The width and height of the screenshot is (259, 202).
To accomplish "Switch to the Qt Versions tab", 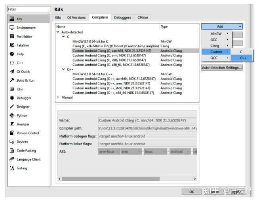I will coord(76,18).
